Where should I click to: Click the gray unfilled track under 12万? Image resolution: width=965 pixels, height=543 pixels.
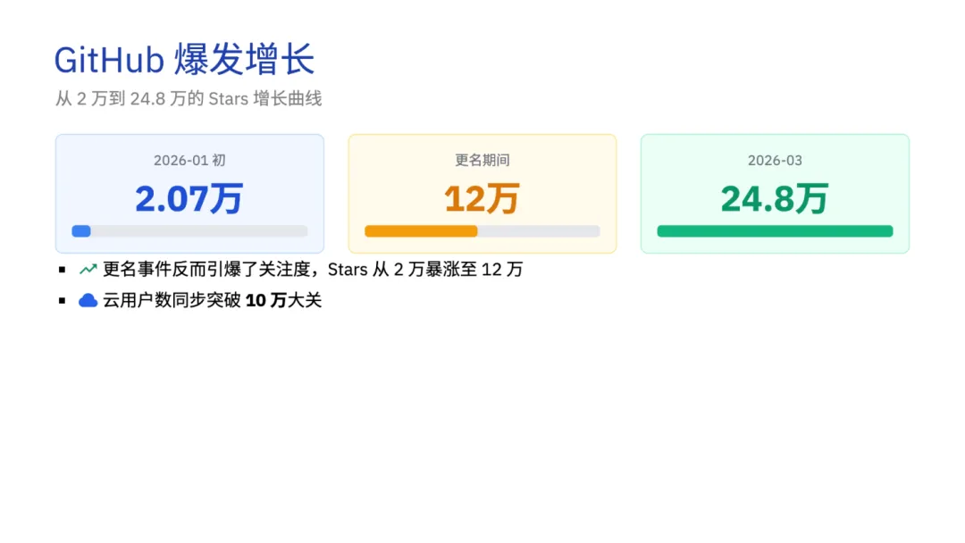point(538,231)
